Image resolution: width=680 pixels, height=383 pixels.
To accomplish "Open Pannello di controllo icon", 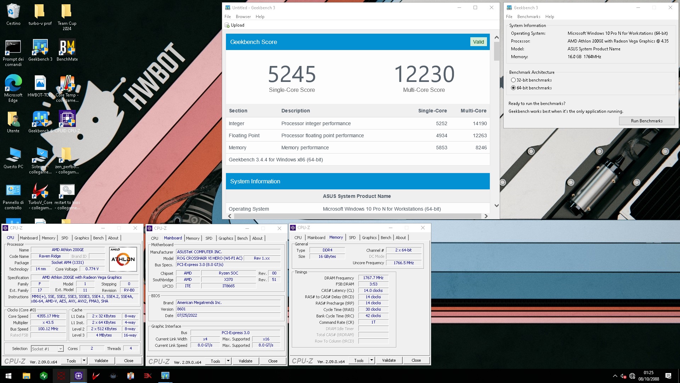I will point(13,196).
